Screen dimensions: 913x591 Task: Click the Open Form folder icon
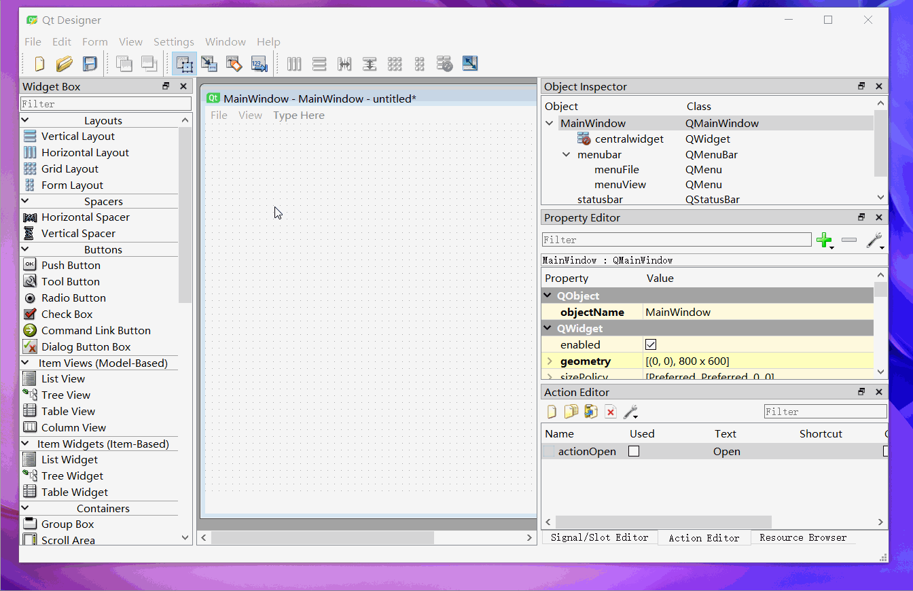[65, 64]
